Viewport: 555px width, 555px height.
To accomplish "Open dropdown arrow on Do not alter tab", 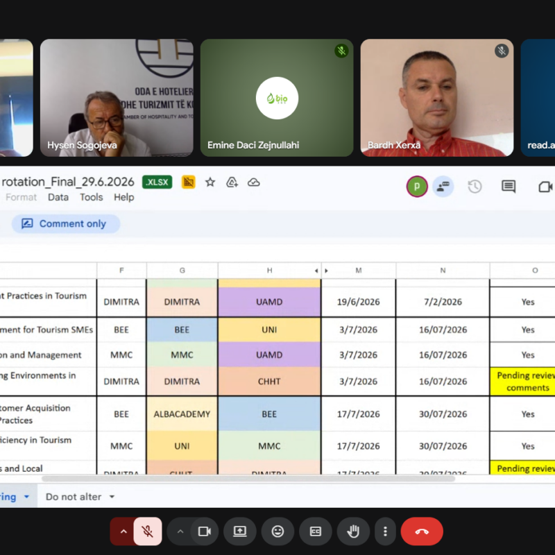I will point(112,497).
